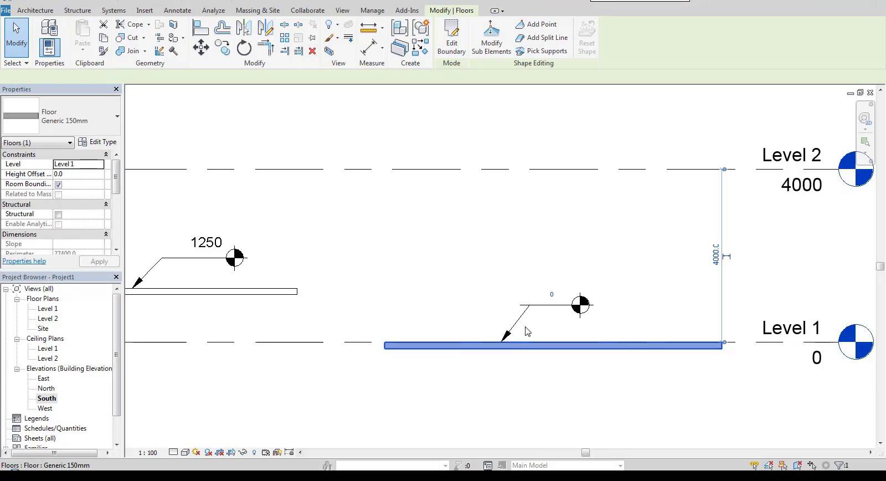Click the Properties help link

coord(24,261)
